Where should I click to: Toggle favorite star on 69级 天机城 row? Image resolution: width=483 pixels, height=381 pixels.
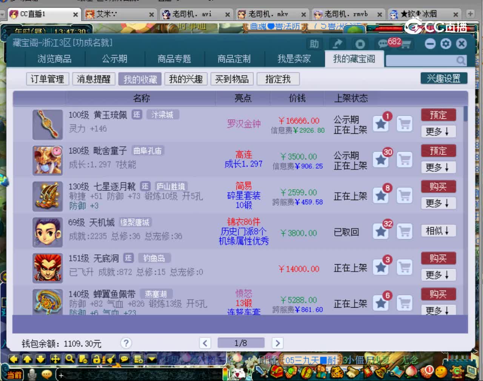381,231
